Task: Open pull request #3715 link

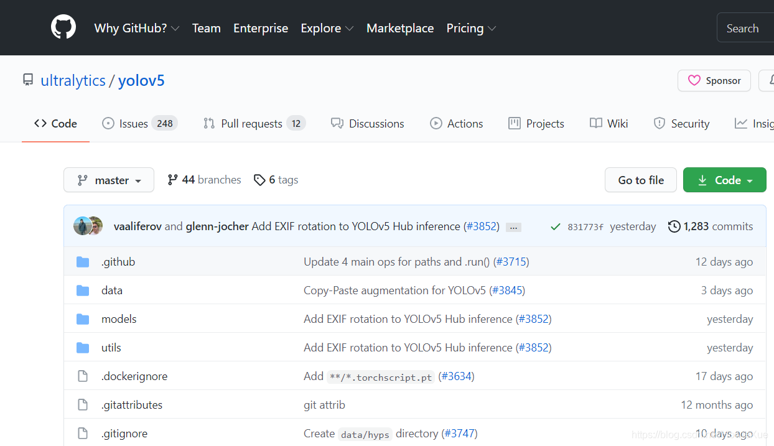Action: (511, 262)
